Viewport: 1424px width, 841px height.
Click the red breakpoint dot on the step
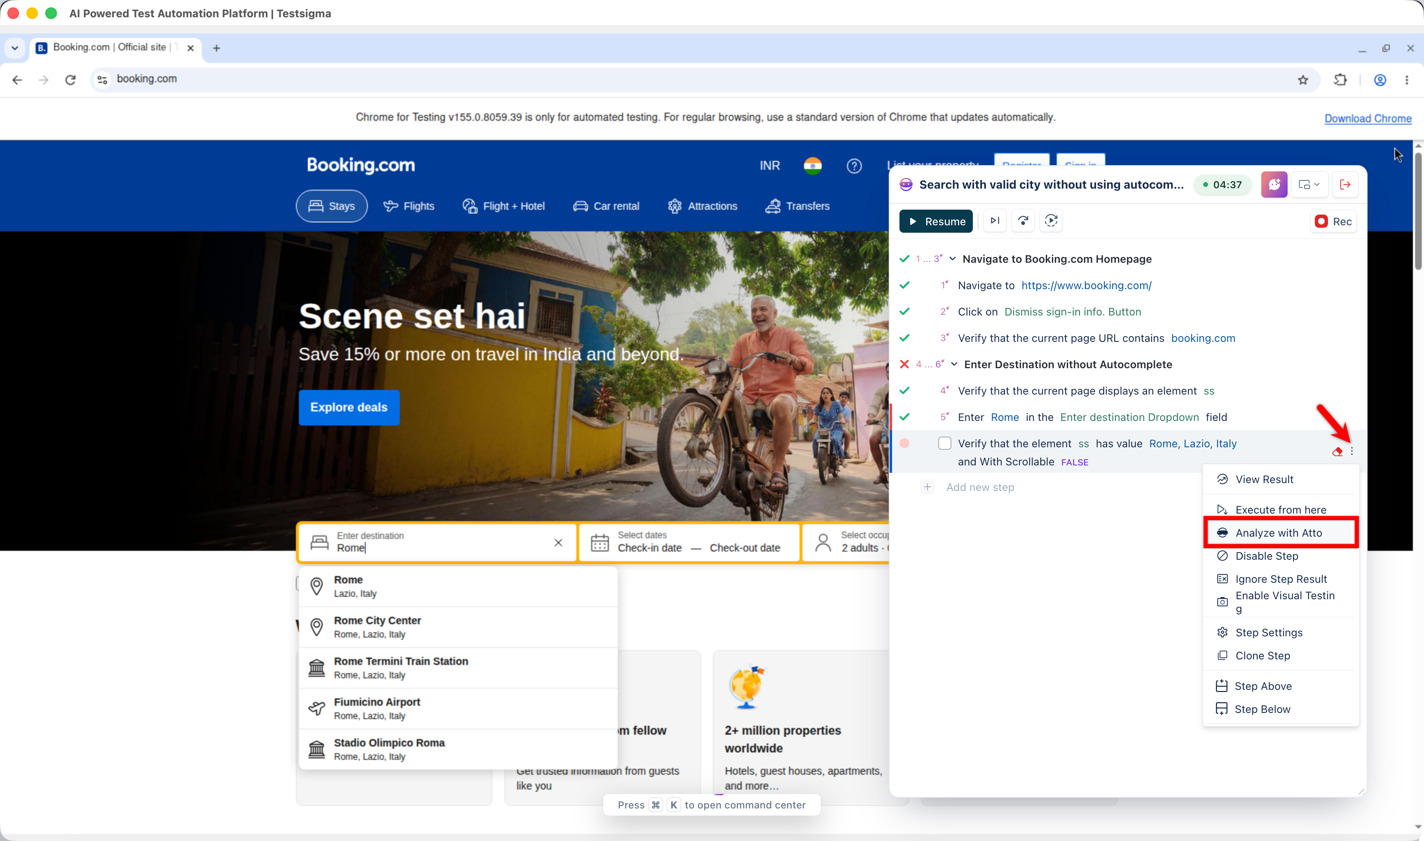(905, 443)
